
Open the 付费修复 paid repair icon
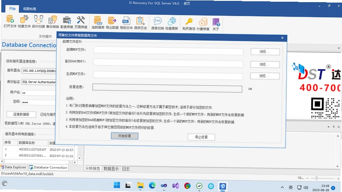(x=203, y=24)
